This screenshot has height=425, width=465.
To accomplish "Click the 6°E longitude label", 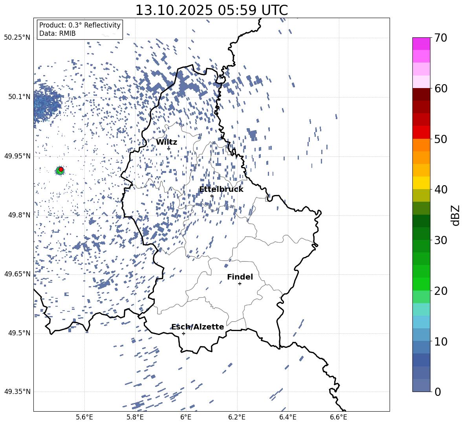I will pyautogui.click(x=186, y=418).
